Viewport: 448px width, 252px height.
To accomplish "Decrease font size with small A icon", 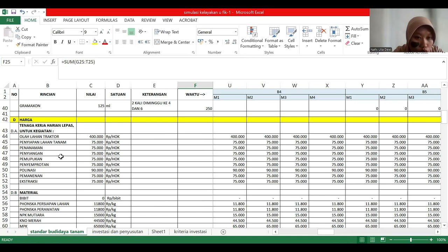I will pos(108,32).
